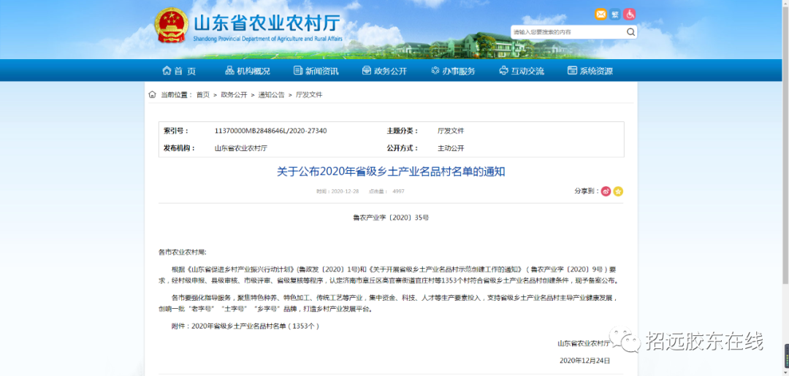Viewport: 789px width, 376px height.
Task: Click the orange mail envelope icon
Action: pos(601,15)
